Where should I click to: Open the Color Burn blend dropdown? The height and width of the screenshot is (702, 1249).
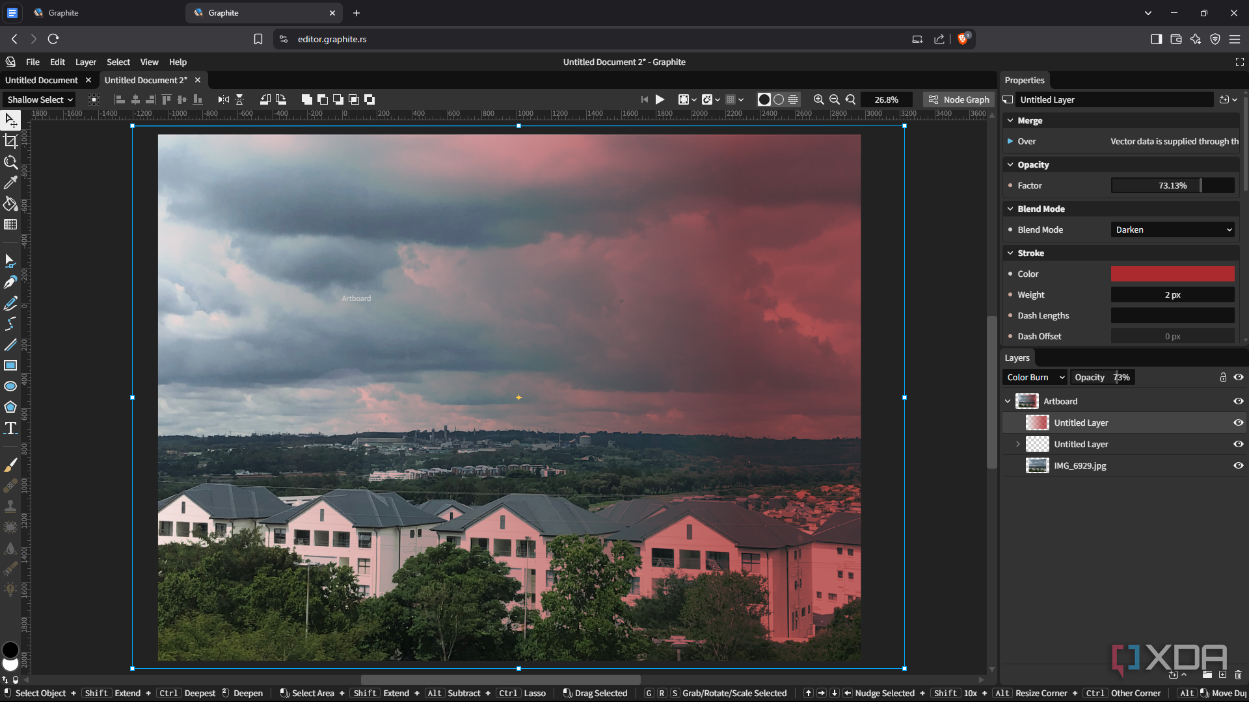[1035, 377]
